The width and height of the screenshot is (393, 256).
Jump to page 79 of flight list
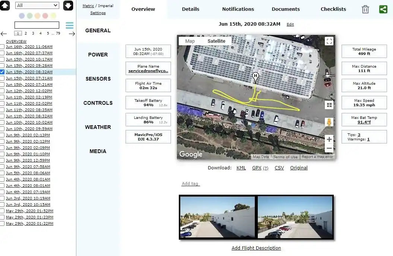(58, 33)
